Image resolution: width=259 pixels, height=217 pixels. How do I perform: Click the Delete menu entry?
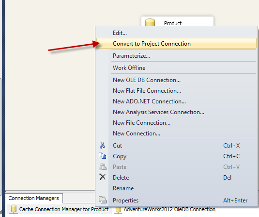click(176, 178)
